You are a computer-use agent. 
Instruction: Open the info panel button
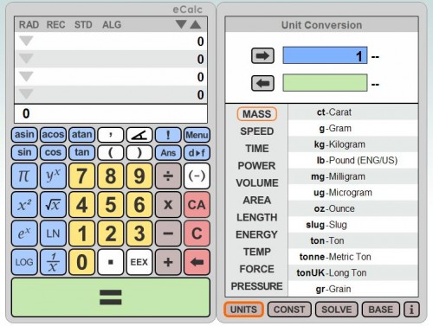411,310
